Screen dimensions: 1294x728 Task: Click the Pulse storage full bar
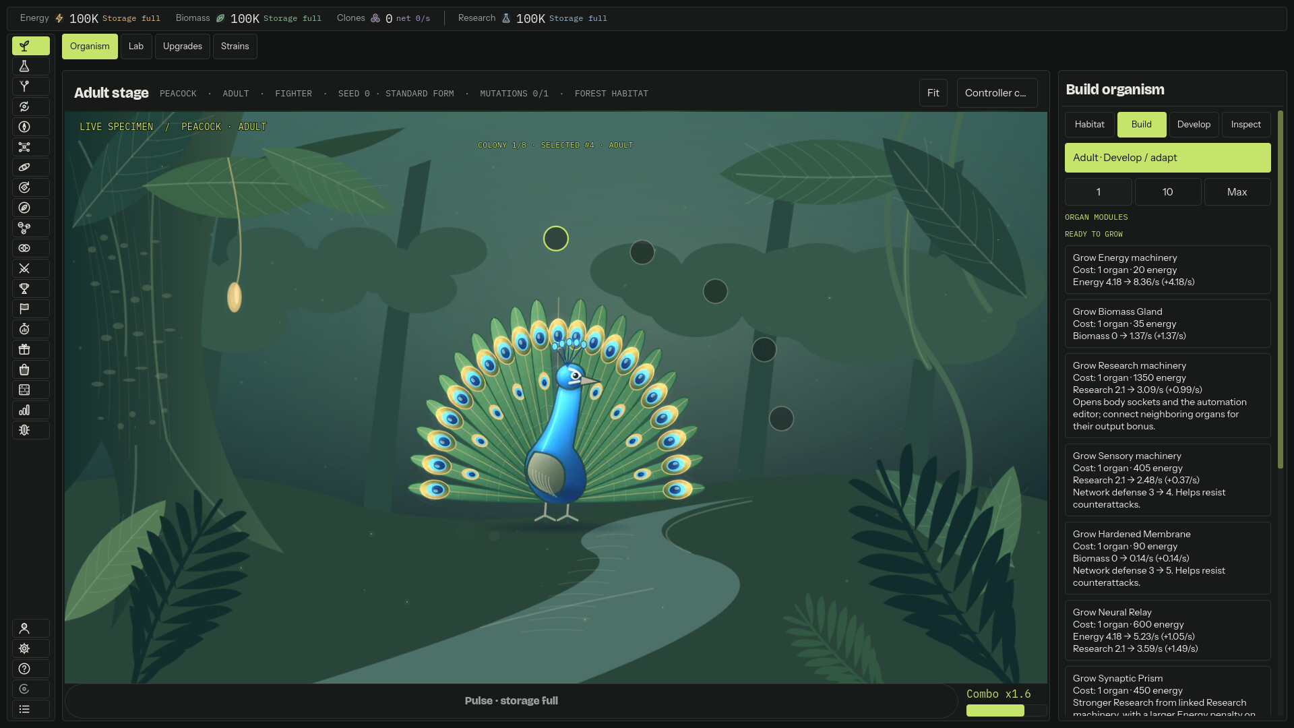pos(511,701)
